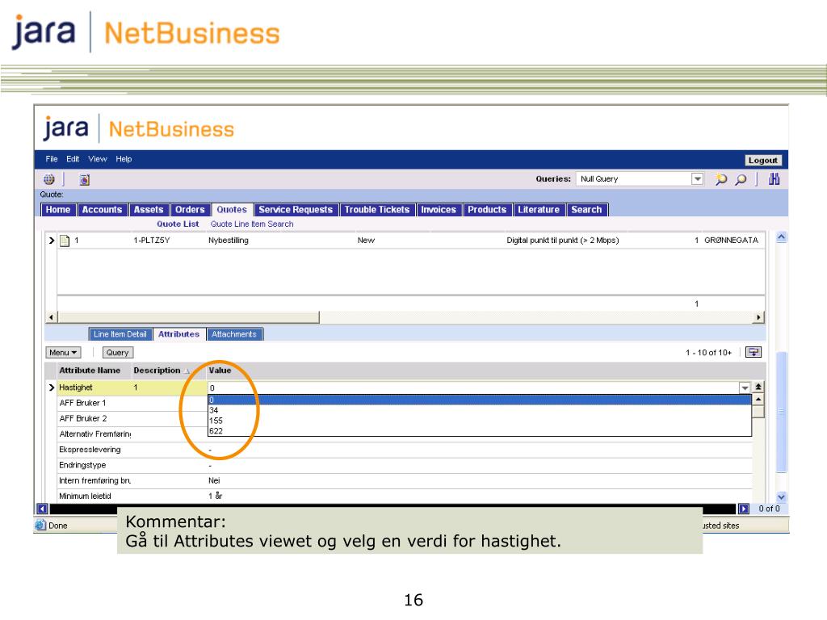Click the Logout button
The image size is (827, 620).
[762, 161]
